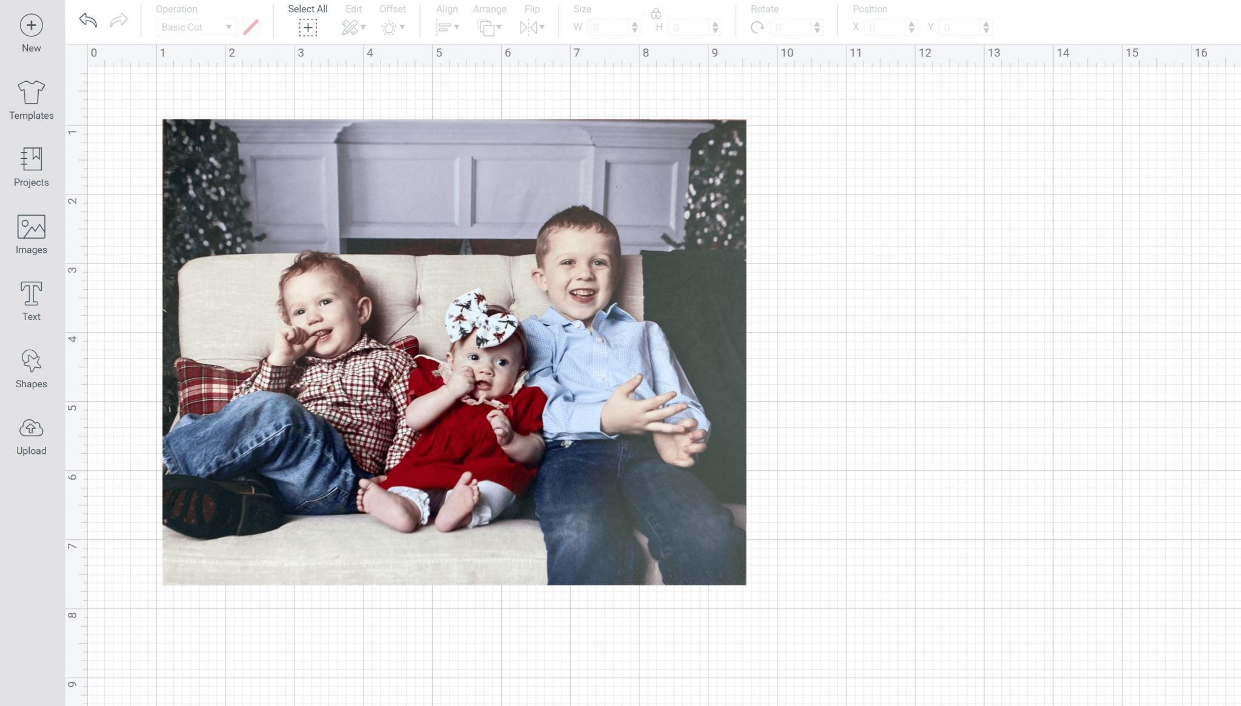Viewport: 1241px width, 706px height.
Task: Open the Align options dropdown
Action: pyautogui.click(x=448, y=27)
